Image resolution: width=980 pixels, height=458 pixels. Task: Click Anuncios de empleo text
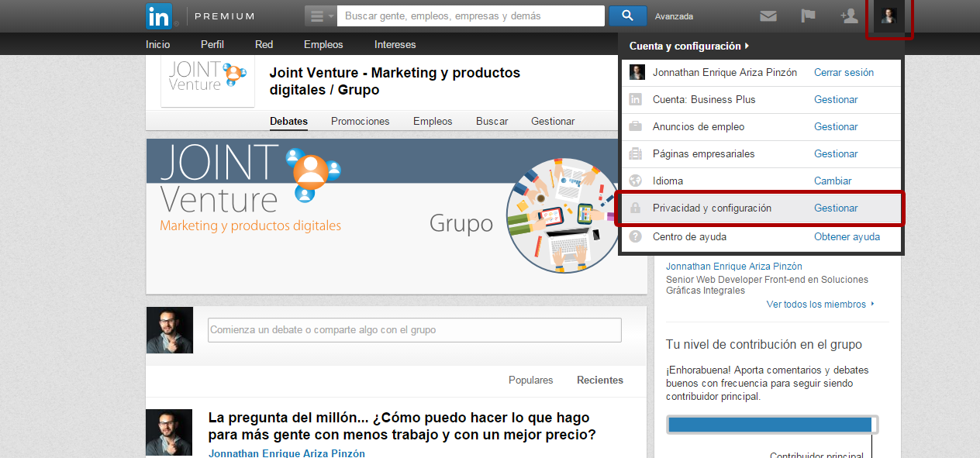click(699, 126)
